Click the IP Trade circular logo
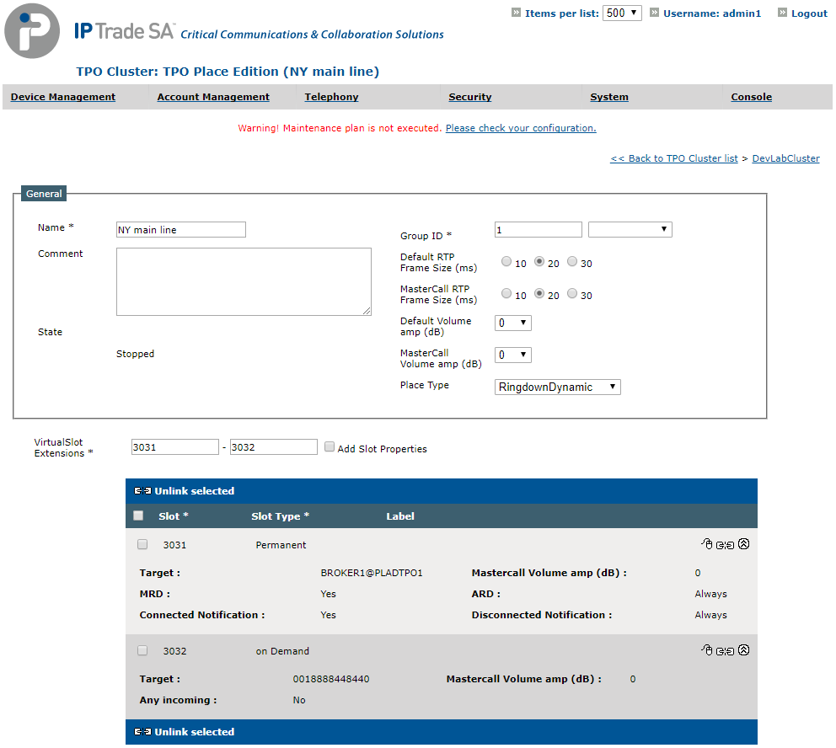This screenshot has width=836, height=748. (32, 31)
